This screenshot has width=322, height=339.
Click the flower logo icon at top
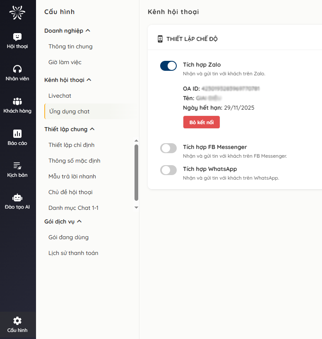click(17, 13)
